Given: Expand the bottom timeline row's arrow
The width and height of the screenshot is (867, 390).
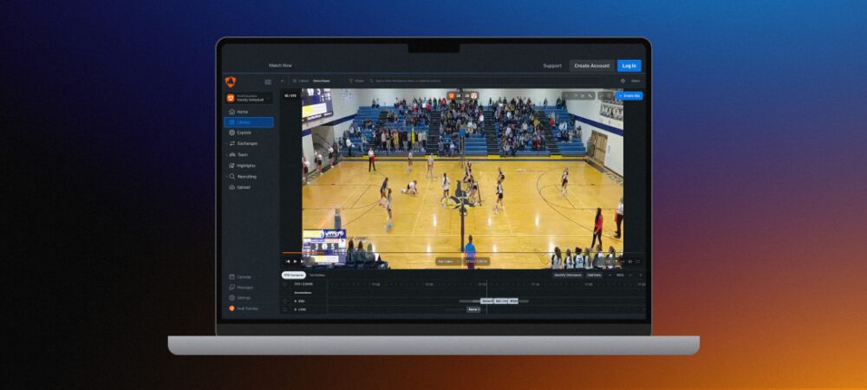Looking at the screenshot, I should tap(296, 309).
